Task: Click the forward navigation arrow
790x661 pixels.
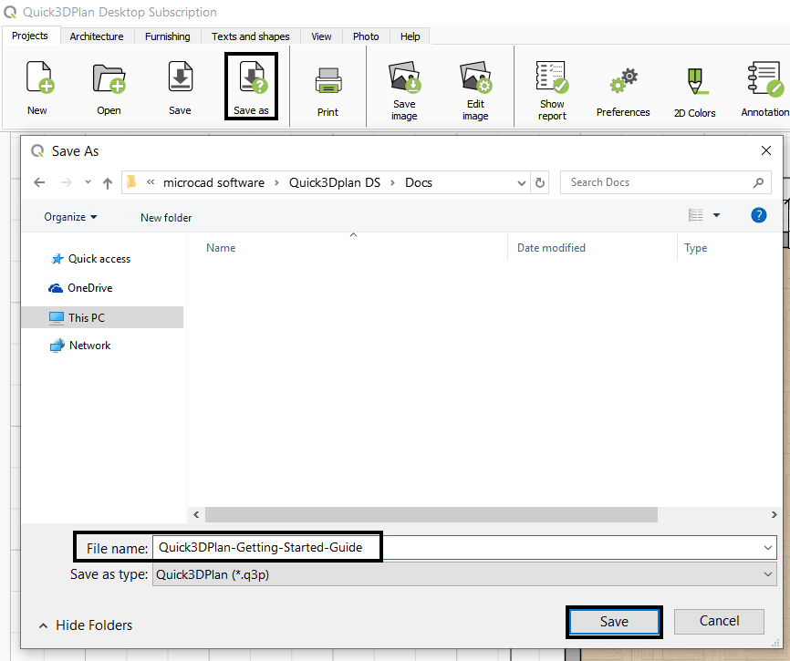Action: tap(66, 182)
